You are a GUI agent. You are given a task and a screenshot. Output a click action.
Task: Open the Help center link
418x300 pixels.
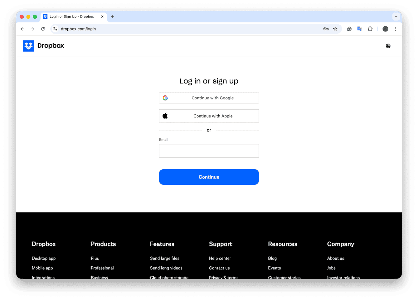tap(220, 258)
